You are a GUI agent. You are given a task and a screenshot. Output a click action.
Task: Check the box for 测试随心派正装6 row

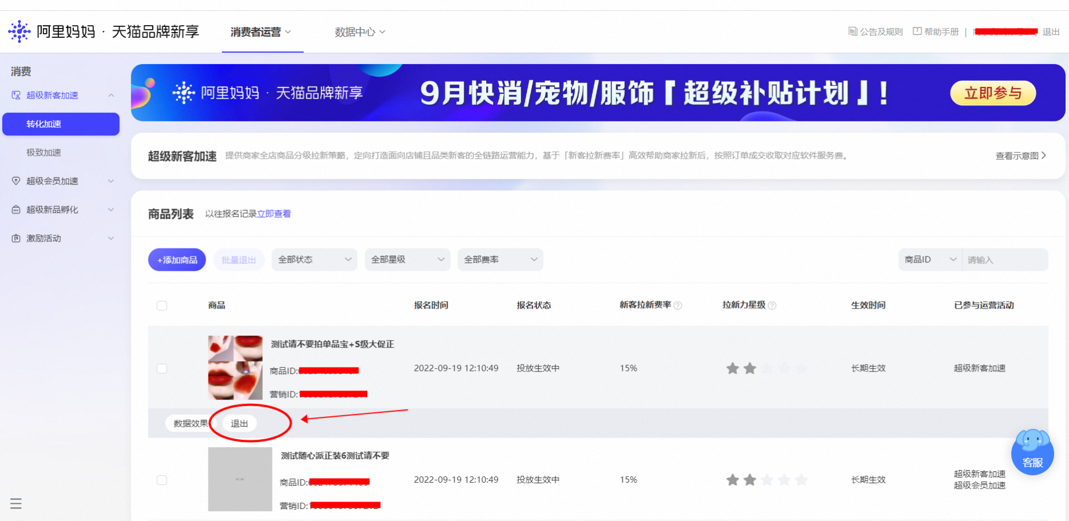pyautogui.click(x=162, y=480)
